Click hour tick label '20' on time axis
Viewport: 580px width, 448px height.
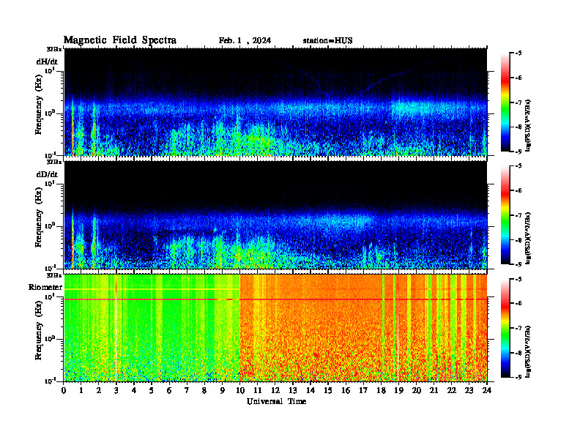click(x=416, y=390)
